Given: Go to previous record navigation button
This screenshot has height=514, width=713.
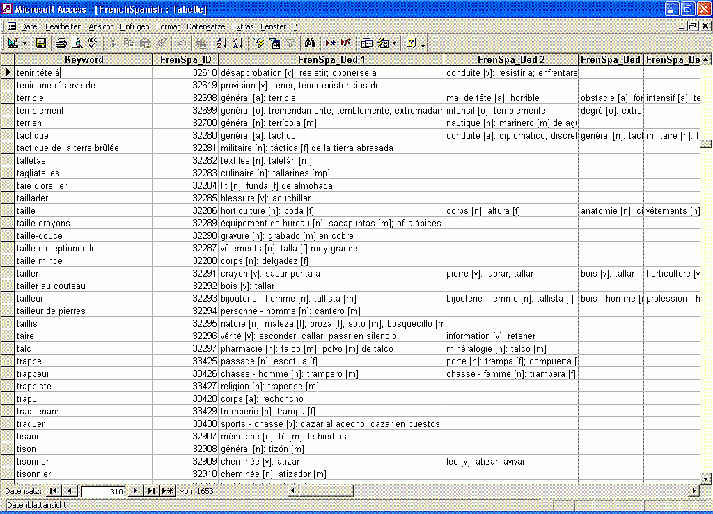Looking at the screenshot, I should 69,491.
